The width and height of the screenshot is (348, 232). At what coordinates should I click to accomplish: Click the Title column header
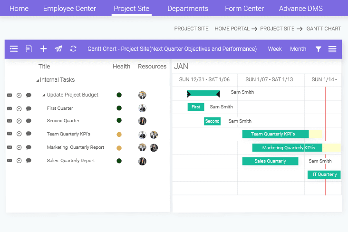coord(44,67)
